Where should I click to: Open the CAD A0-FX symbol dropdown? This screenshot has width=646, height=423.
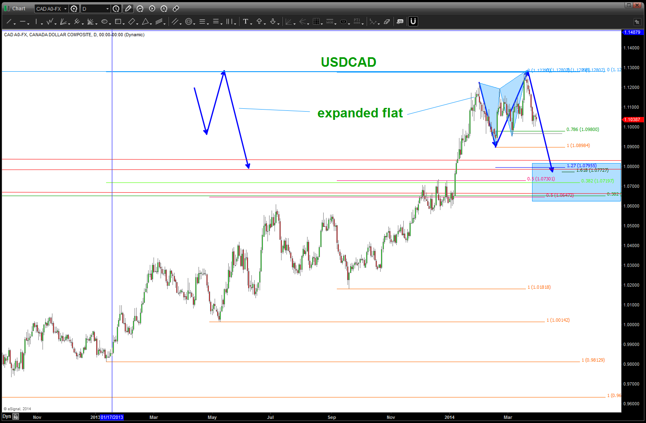(x=65, y=9)
